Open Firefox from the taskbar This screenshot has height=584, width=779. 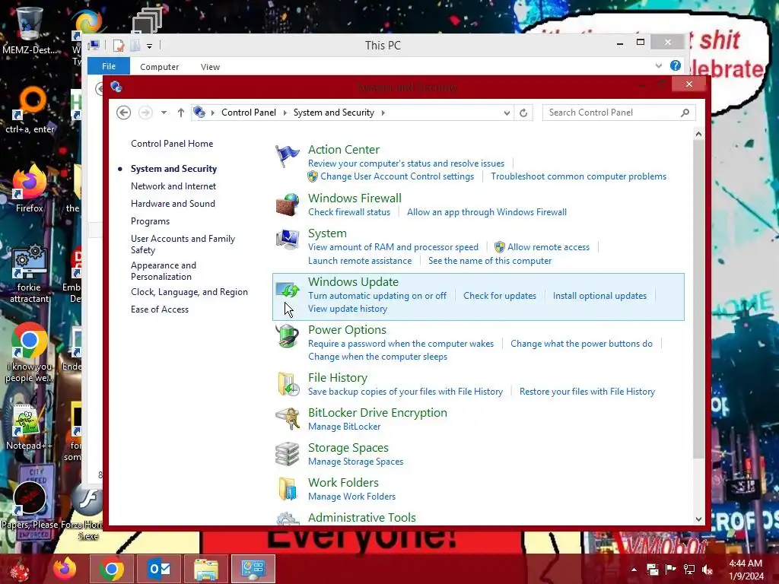tap(65, 569)
